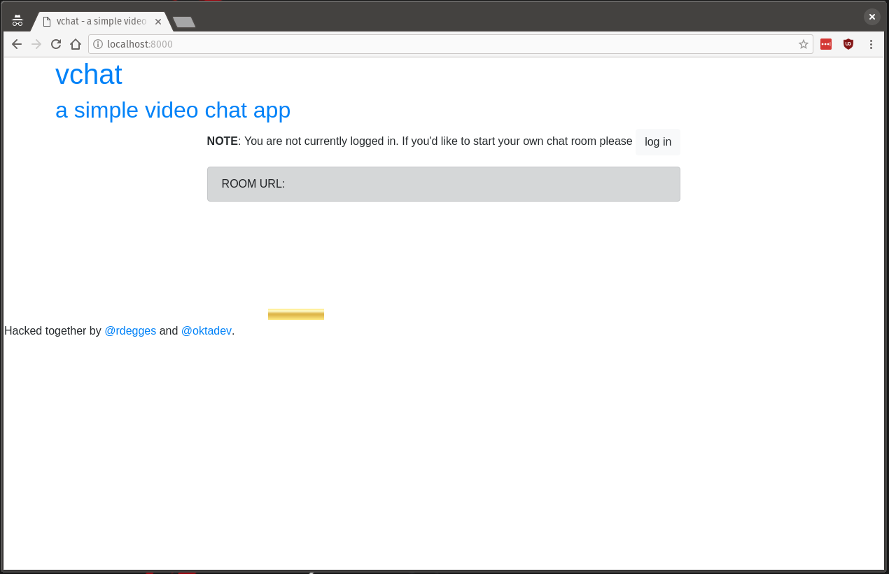The image size is (889, 574).
Task: Click "a simple video chat app" subtitle
Action: point(173,110)
